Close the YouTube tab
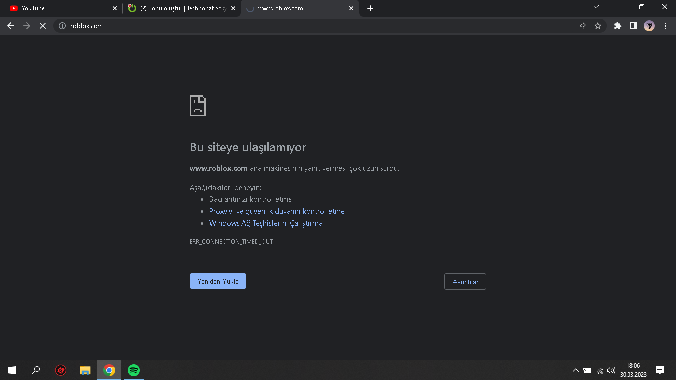This screenshot has height=380, width=676. [115, 8]
